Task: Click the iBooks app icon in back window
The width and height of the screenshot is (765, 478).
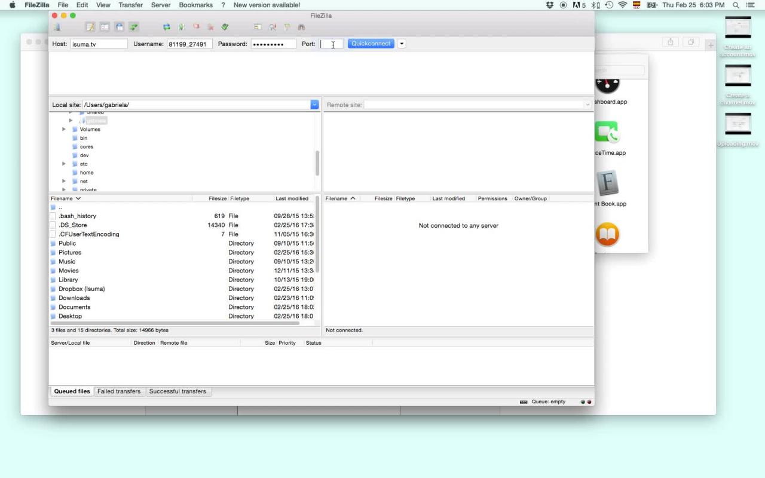Action: click(607, 234)
